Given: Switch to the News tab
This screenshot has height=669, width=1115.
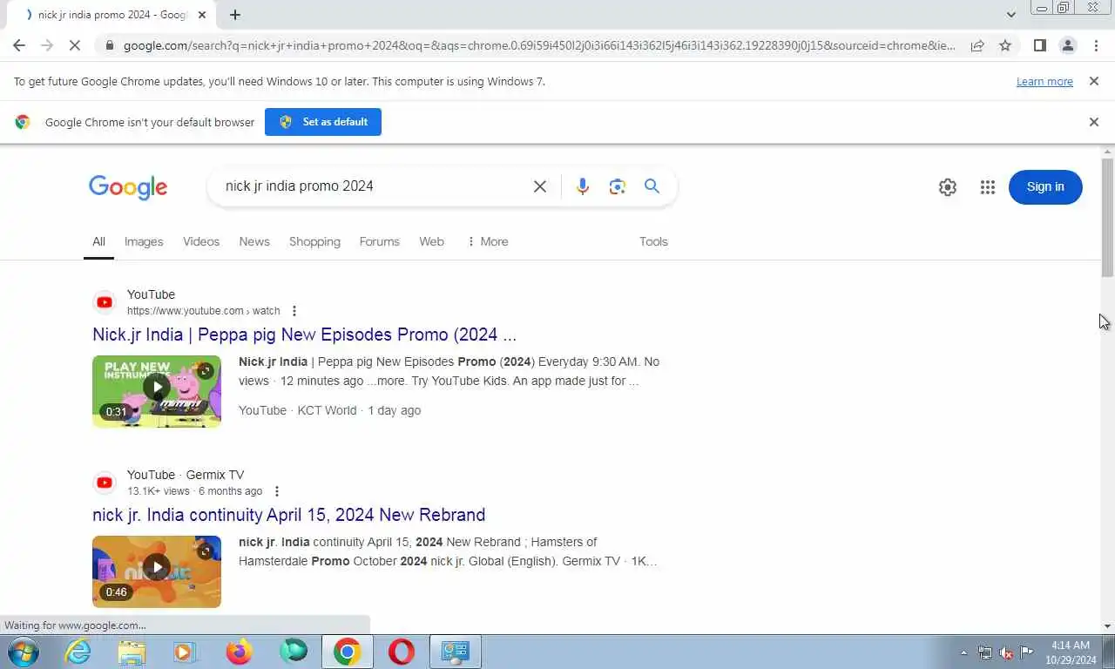Looking at the screenshot, I should coord(254,241).
